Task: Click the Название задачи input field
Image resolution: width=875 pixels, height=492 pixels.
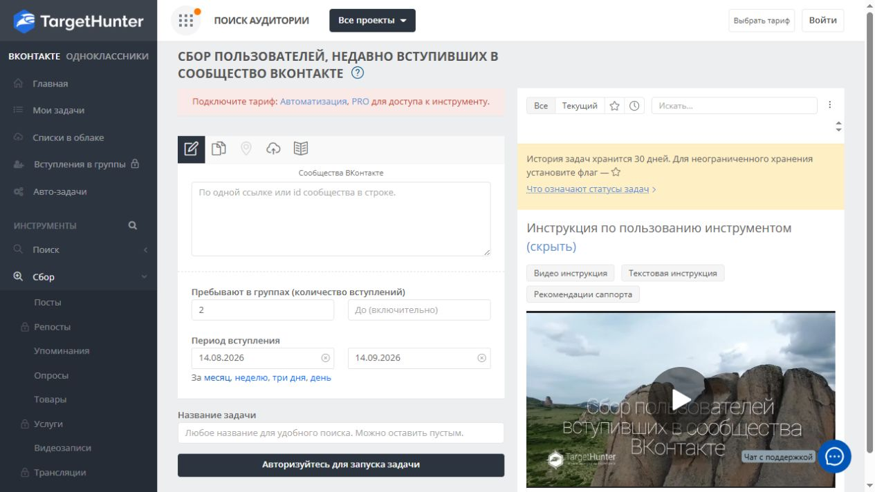Action: pos(341,433)
